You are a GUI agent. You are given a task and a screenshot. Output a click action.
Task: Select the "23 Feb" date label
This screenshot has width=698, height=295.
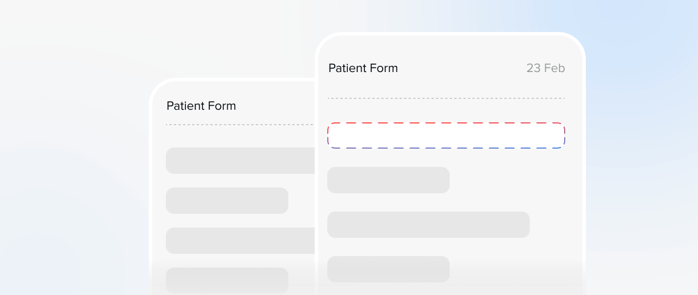(545, 68)
